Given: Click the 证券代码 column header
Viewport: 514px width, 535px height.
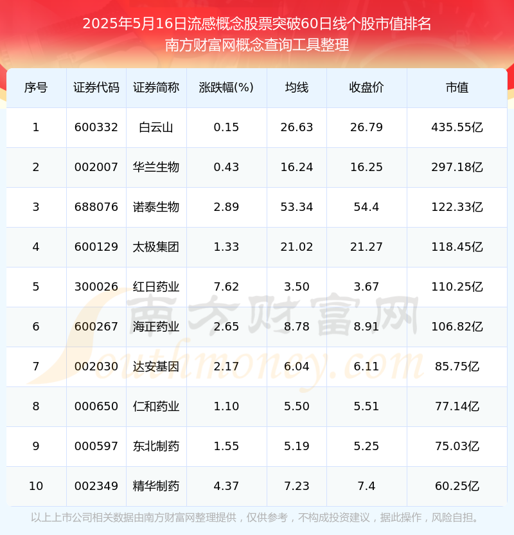Looking at the screenshot, I should (96, 87).
